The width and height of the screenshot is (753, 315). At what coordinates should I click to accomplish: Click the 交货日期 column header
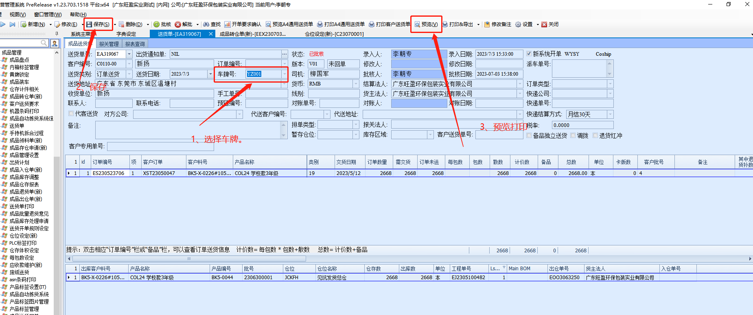(350, 162)
